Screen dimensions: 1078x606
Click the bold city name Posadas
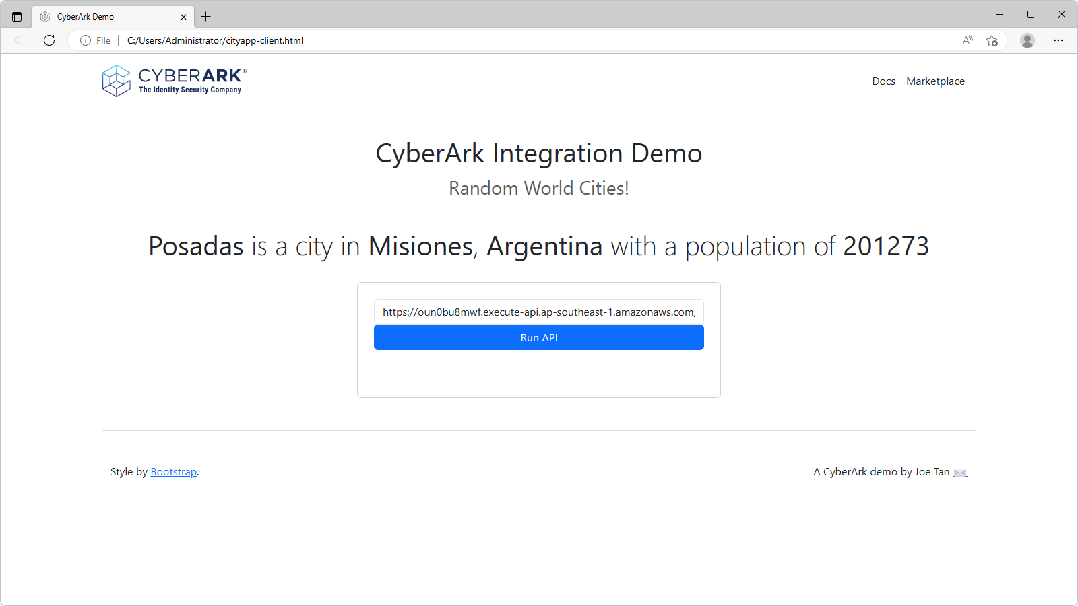pyautogui.click(x=196, y=246)
